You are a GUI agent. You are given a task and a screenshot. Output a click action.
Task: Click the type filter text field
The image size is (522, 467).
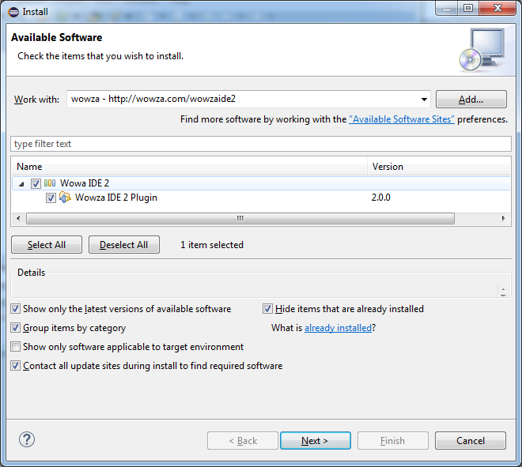pos(261,144)
